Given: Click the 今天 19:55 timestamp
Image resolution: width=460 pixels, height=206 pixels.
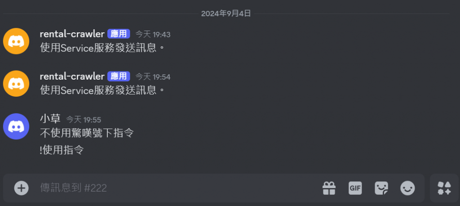Looking at the screenshot, I should (x=84, y=120).
